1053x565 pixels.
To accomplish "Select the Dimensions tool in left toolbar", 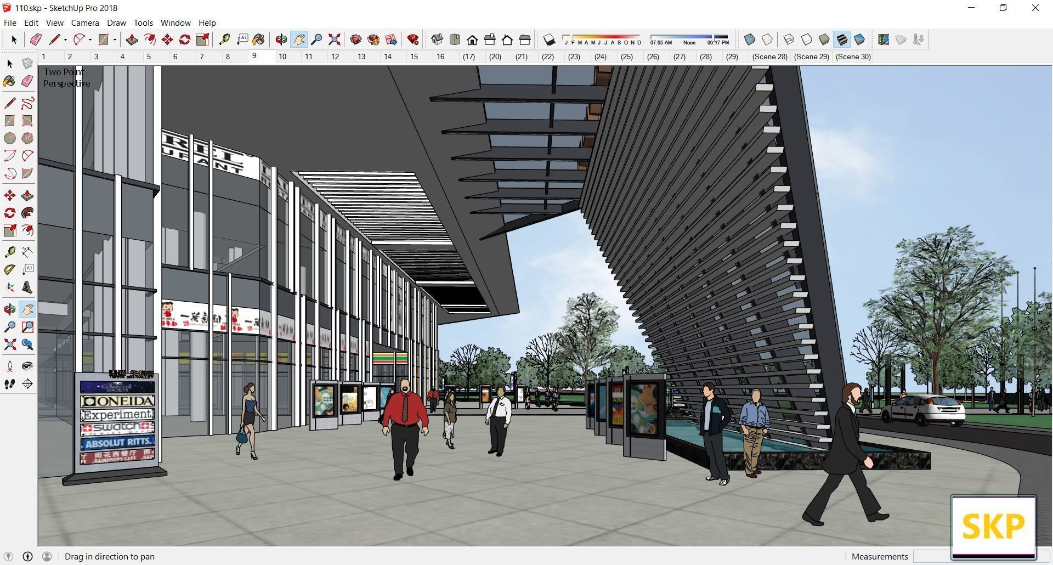I will point(27,252).
